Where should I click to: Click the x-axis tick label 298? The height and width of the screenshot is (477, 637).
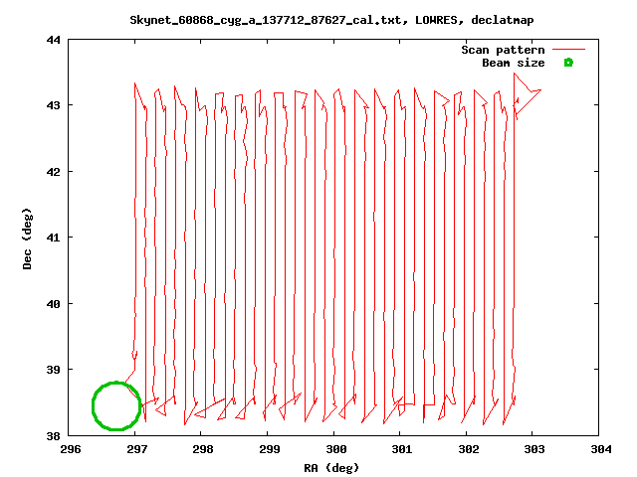click(203, 449)
